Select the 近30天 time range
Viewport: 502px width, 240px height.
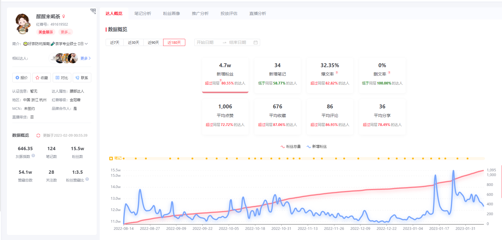(x=134, y=42)
